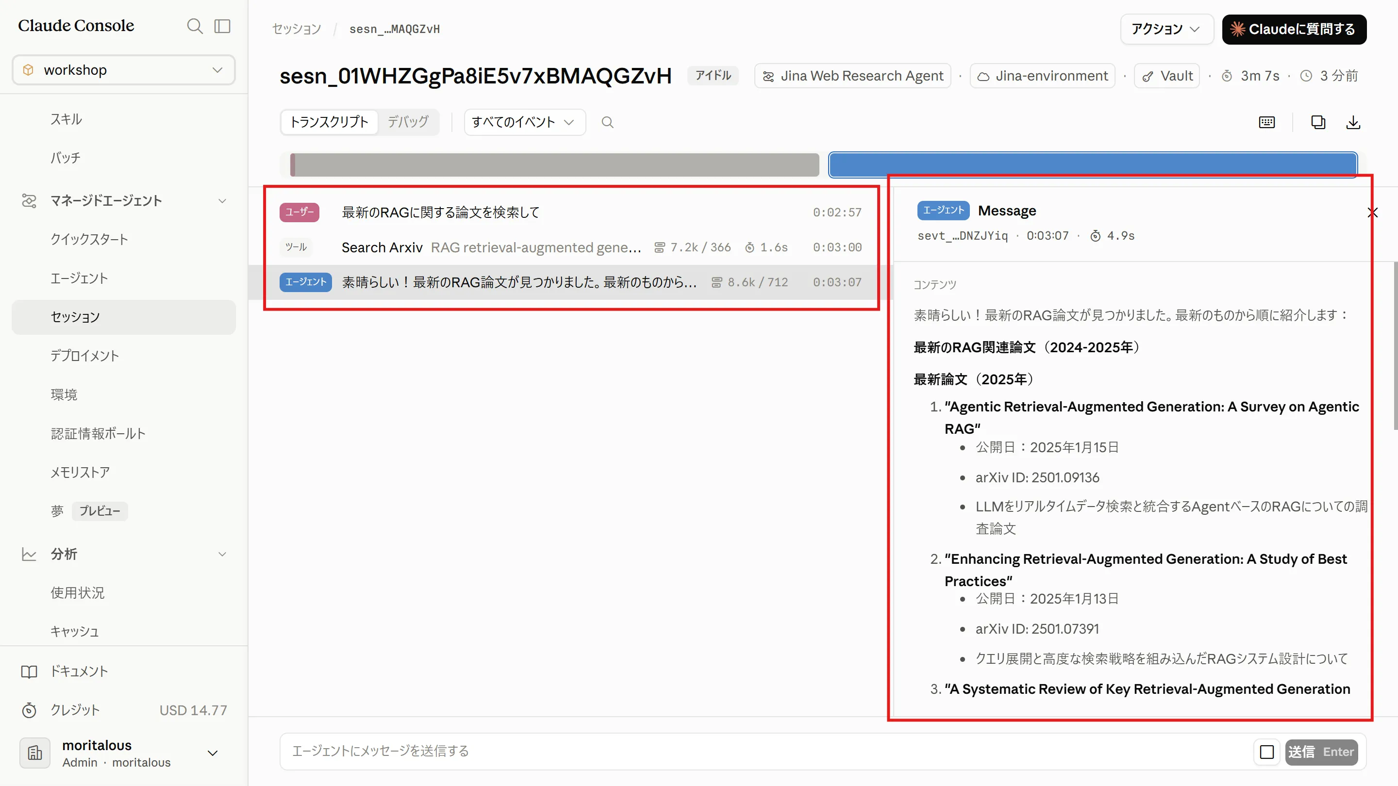Click the moritalous organization building icon
The width and height of the screenshot is (1398, 786).
point(35,753)
